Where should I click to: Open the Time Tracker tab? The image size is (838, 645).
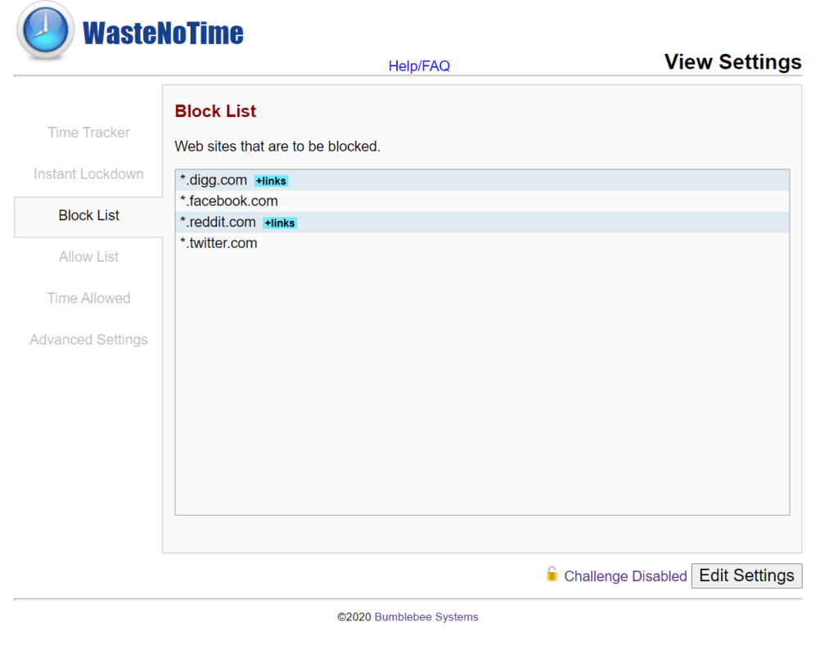88,133
